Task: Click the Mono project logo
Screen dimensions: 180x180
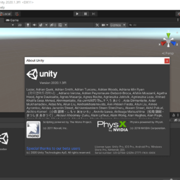Action: tap(33, 129)
